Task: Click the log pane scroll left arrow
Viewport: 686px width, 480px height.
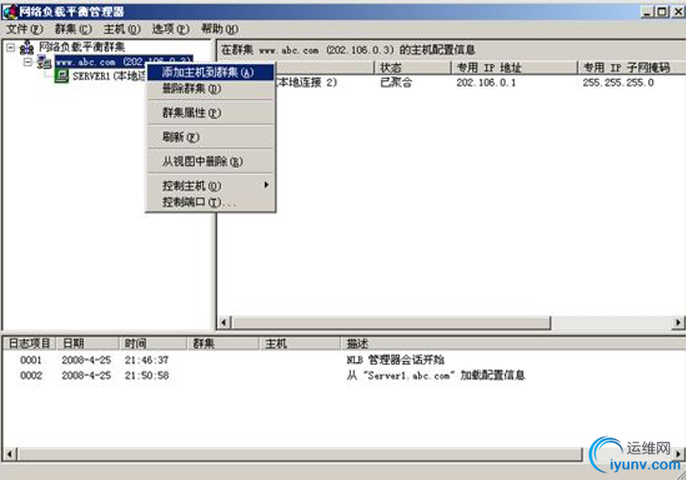Action: pos(10,454)
